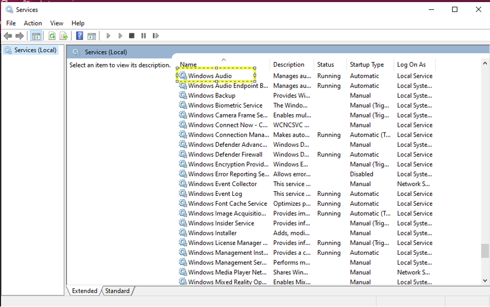Click the gear icon of Windows Defender Firewall
This screenshot has height=307, width=490.
(x=183, y=154)
